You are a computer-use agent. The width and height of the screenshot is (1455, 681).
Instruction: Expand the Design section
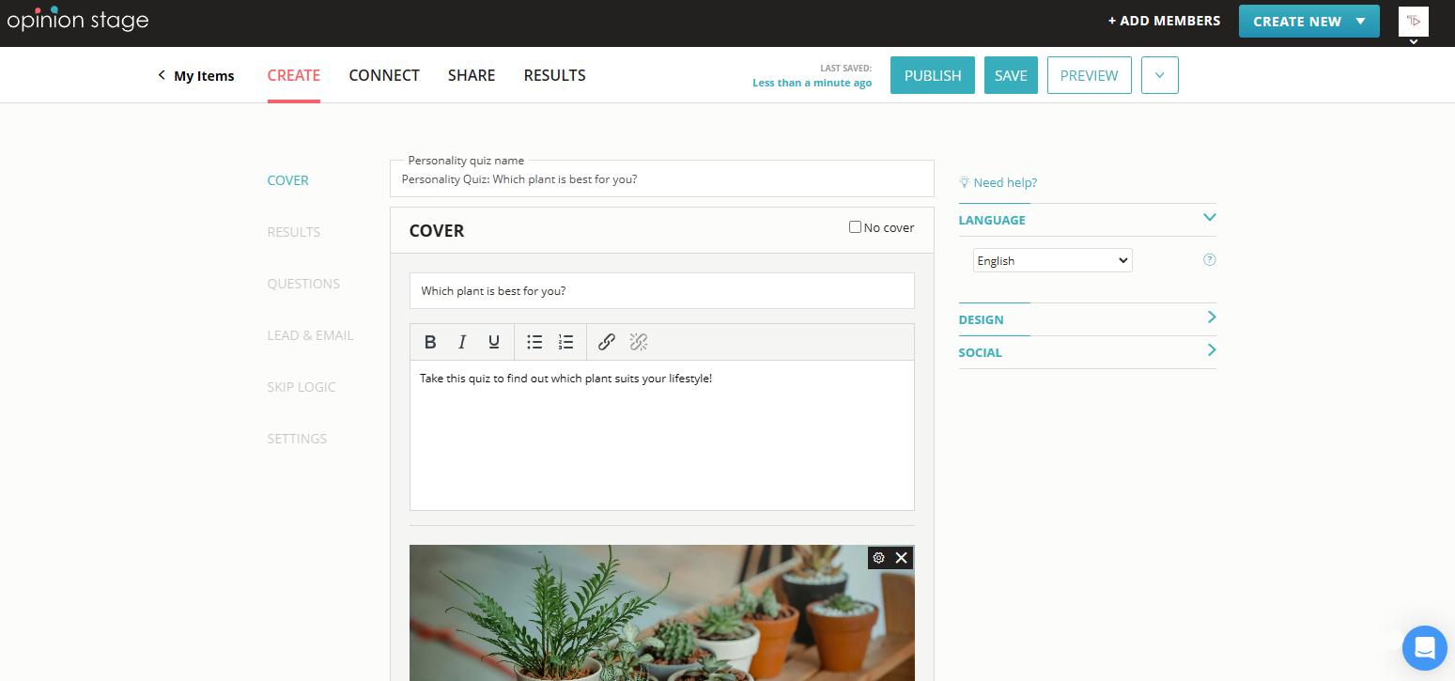pyautogui.click(x=1087, y=319)
